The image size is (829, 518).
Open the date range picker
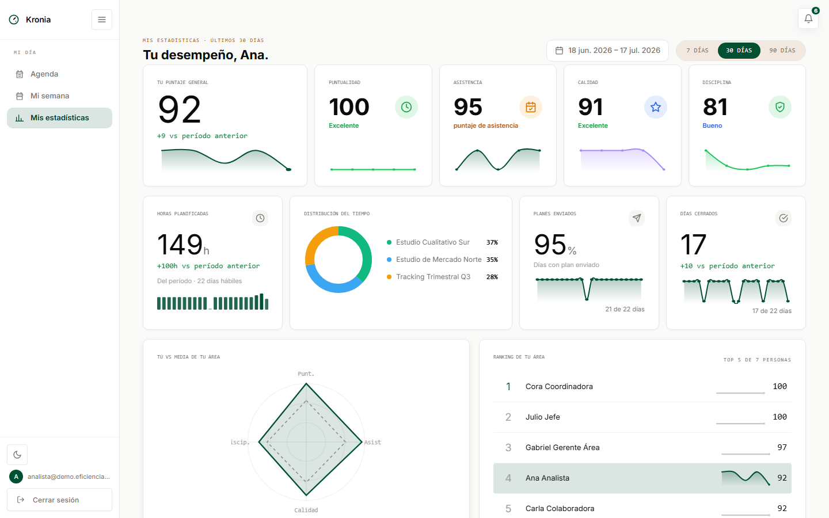tap(607, 51)
